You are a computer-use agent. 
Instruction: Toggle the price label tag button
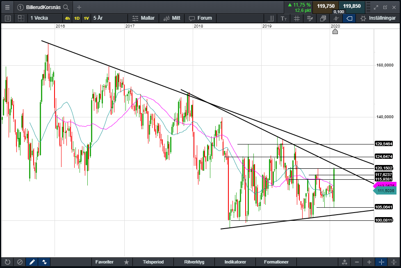349,18
